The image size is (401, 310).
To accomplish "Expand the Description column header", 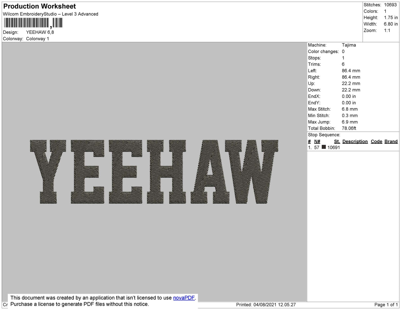I will coord(355,141).
